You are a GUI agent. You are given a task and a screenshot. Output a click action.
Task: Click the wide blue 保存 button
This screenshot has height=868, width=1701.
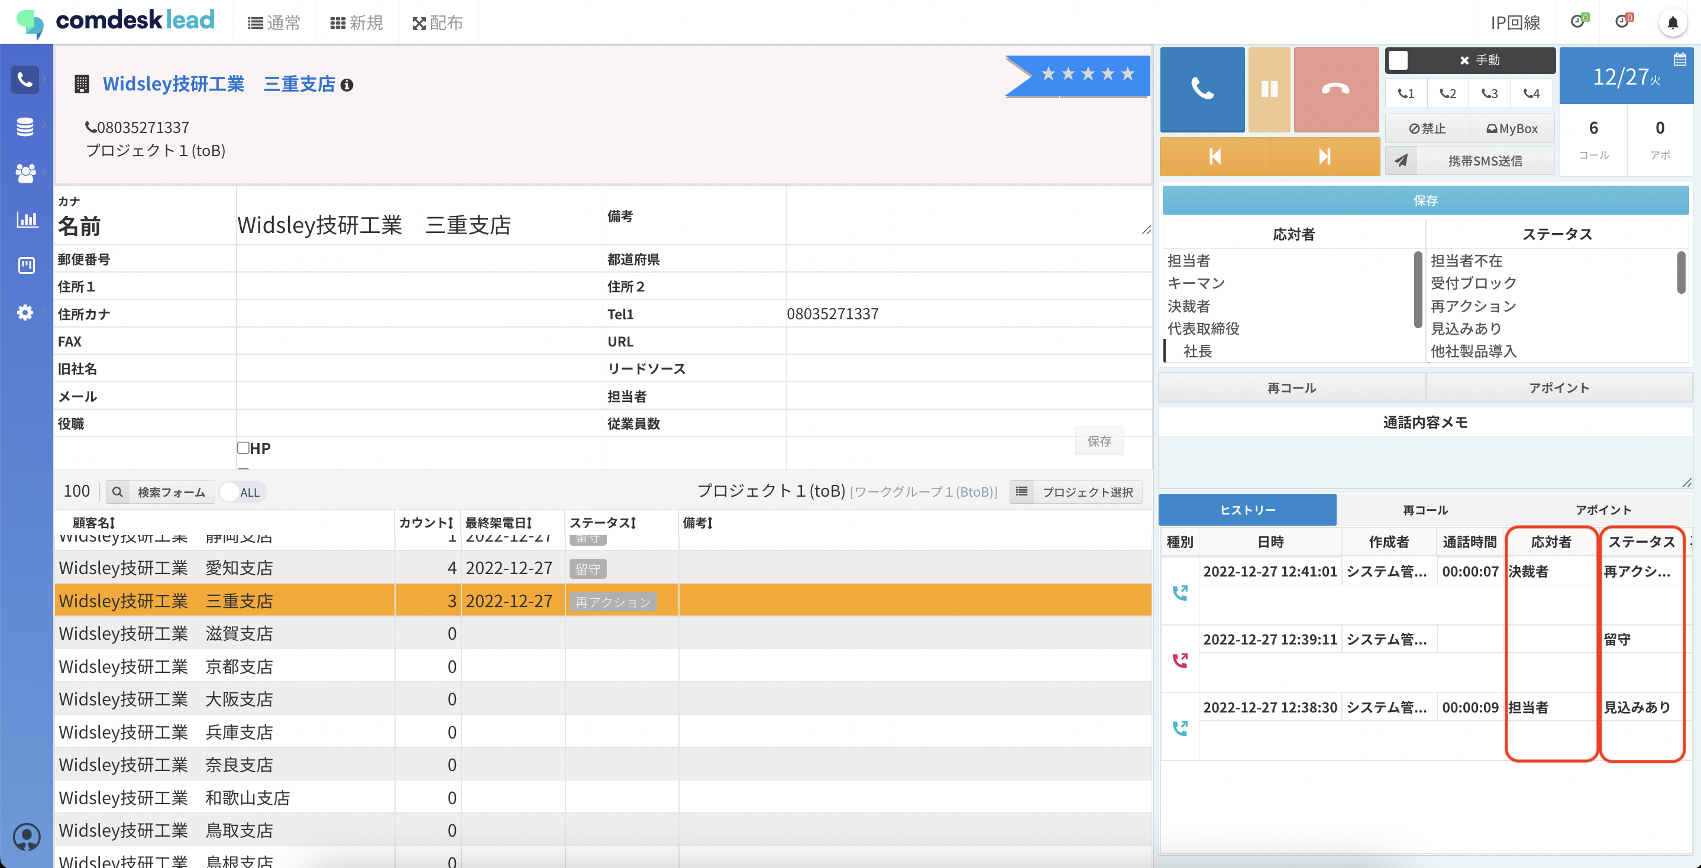tap(1425, 200)
